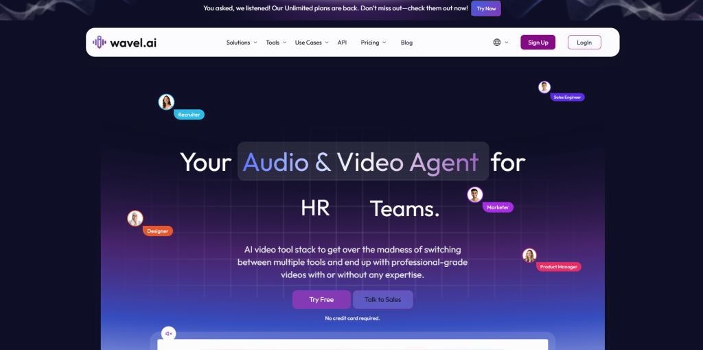Toggle the video mute speaker icon
The image size is (703, 350).
click(x=168, y=334)
